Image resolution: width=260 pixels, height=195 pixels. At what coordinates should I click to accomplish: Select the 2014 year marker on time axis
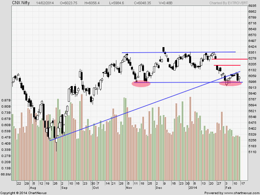point(193,188)
